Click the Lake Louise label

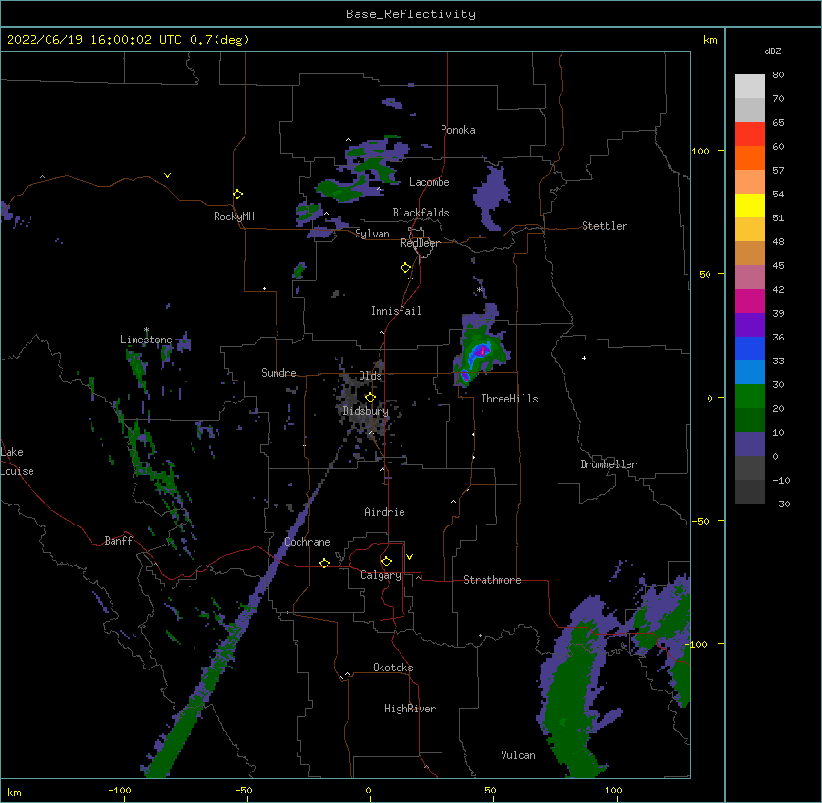coord(17,462)
